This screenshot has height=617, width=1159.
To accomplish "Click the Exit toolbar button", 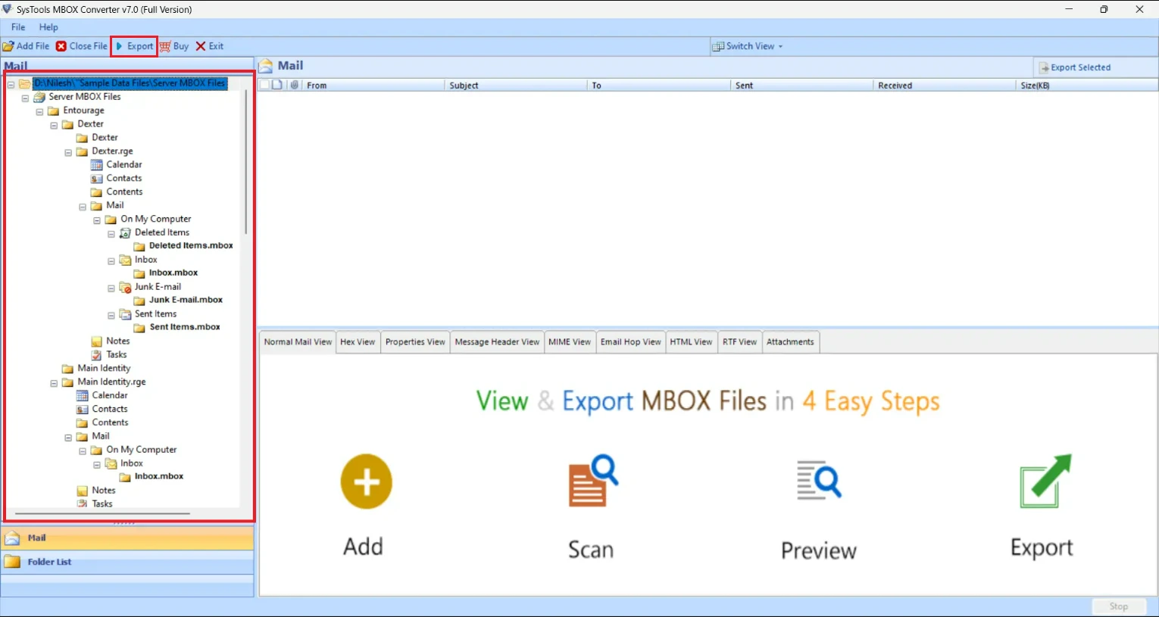I will (210, 46).
